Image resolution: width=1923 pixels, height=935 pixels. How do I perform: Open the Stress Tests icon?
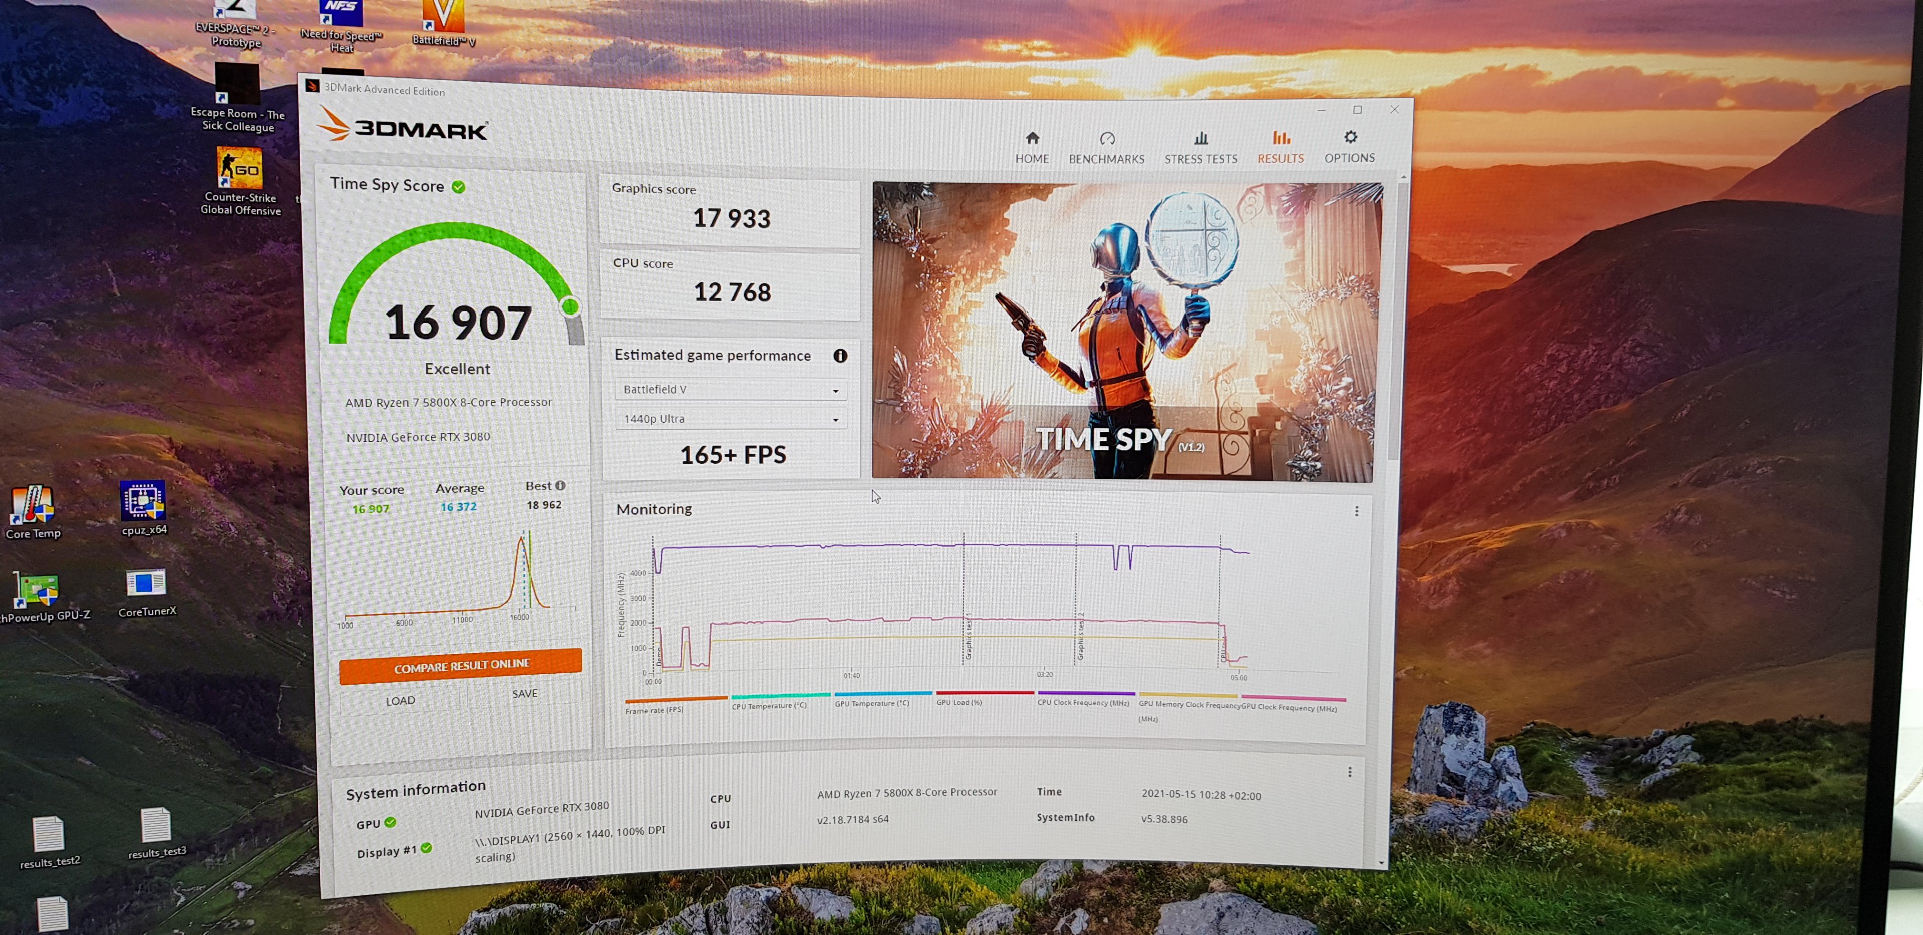(1200, 139)
